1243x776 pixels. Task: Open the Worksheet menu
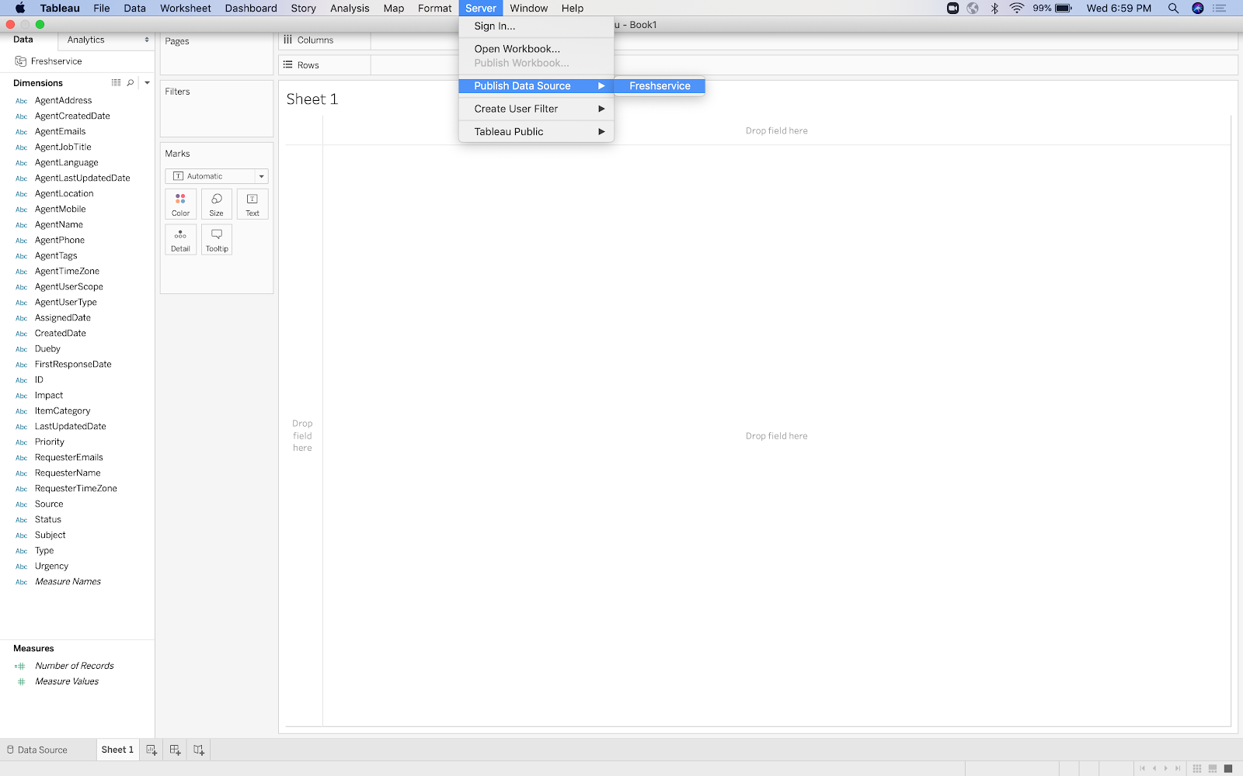coord(186,8)
